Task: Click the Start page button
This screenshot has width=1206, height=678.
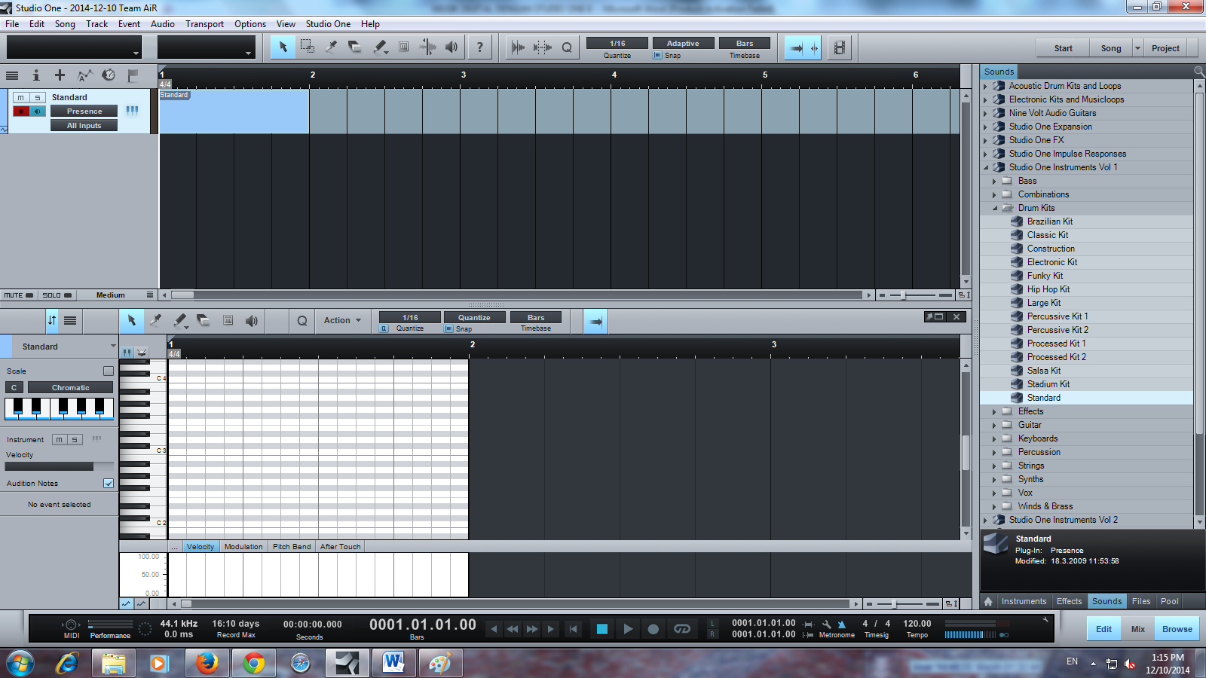Action: pos(1064,47)
